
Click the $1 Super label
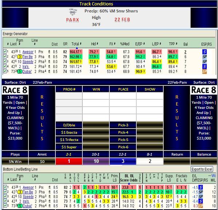[69, 147]
